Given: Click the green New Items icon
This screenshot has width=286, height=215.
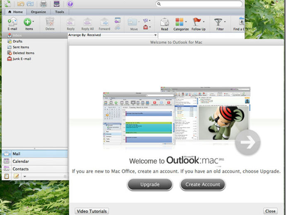Looking at the screenshot, I should pos(27,22).
